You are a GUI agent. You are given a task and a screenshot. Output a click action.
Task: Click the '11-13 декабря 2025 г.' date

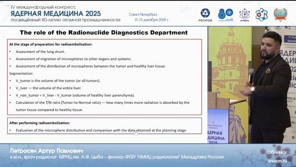coord(152,19)
